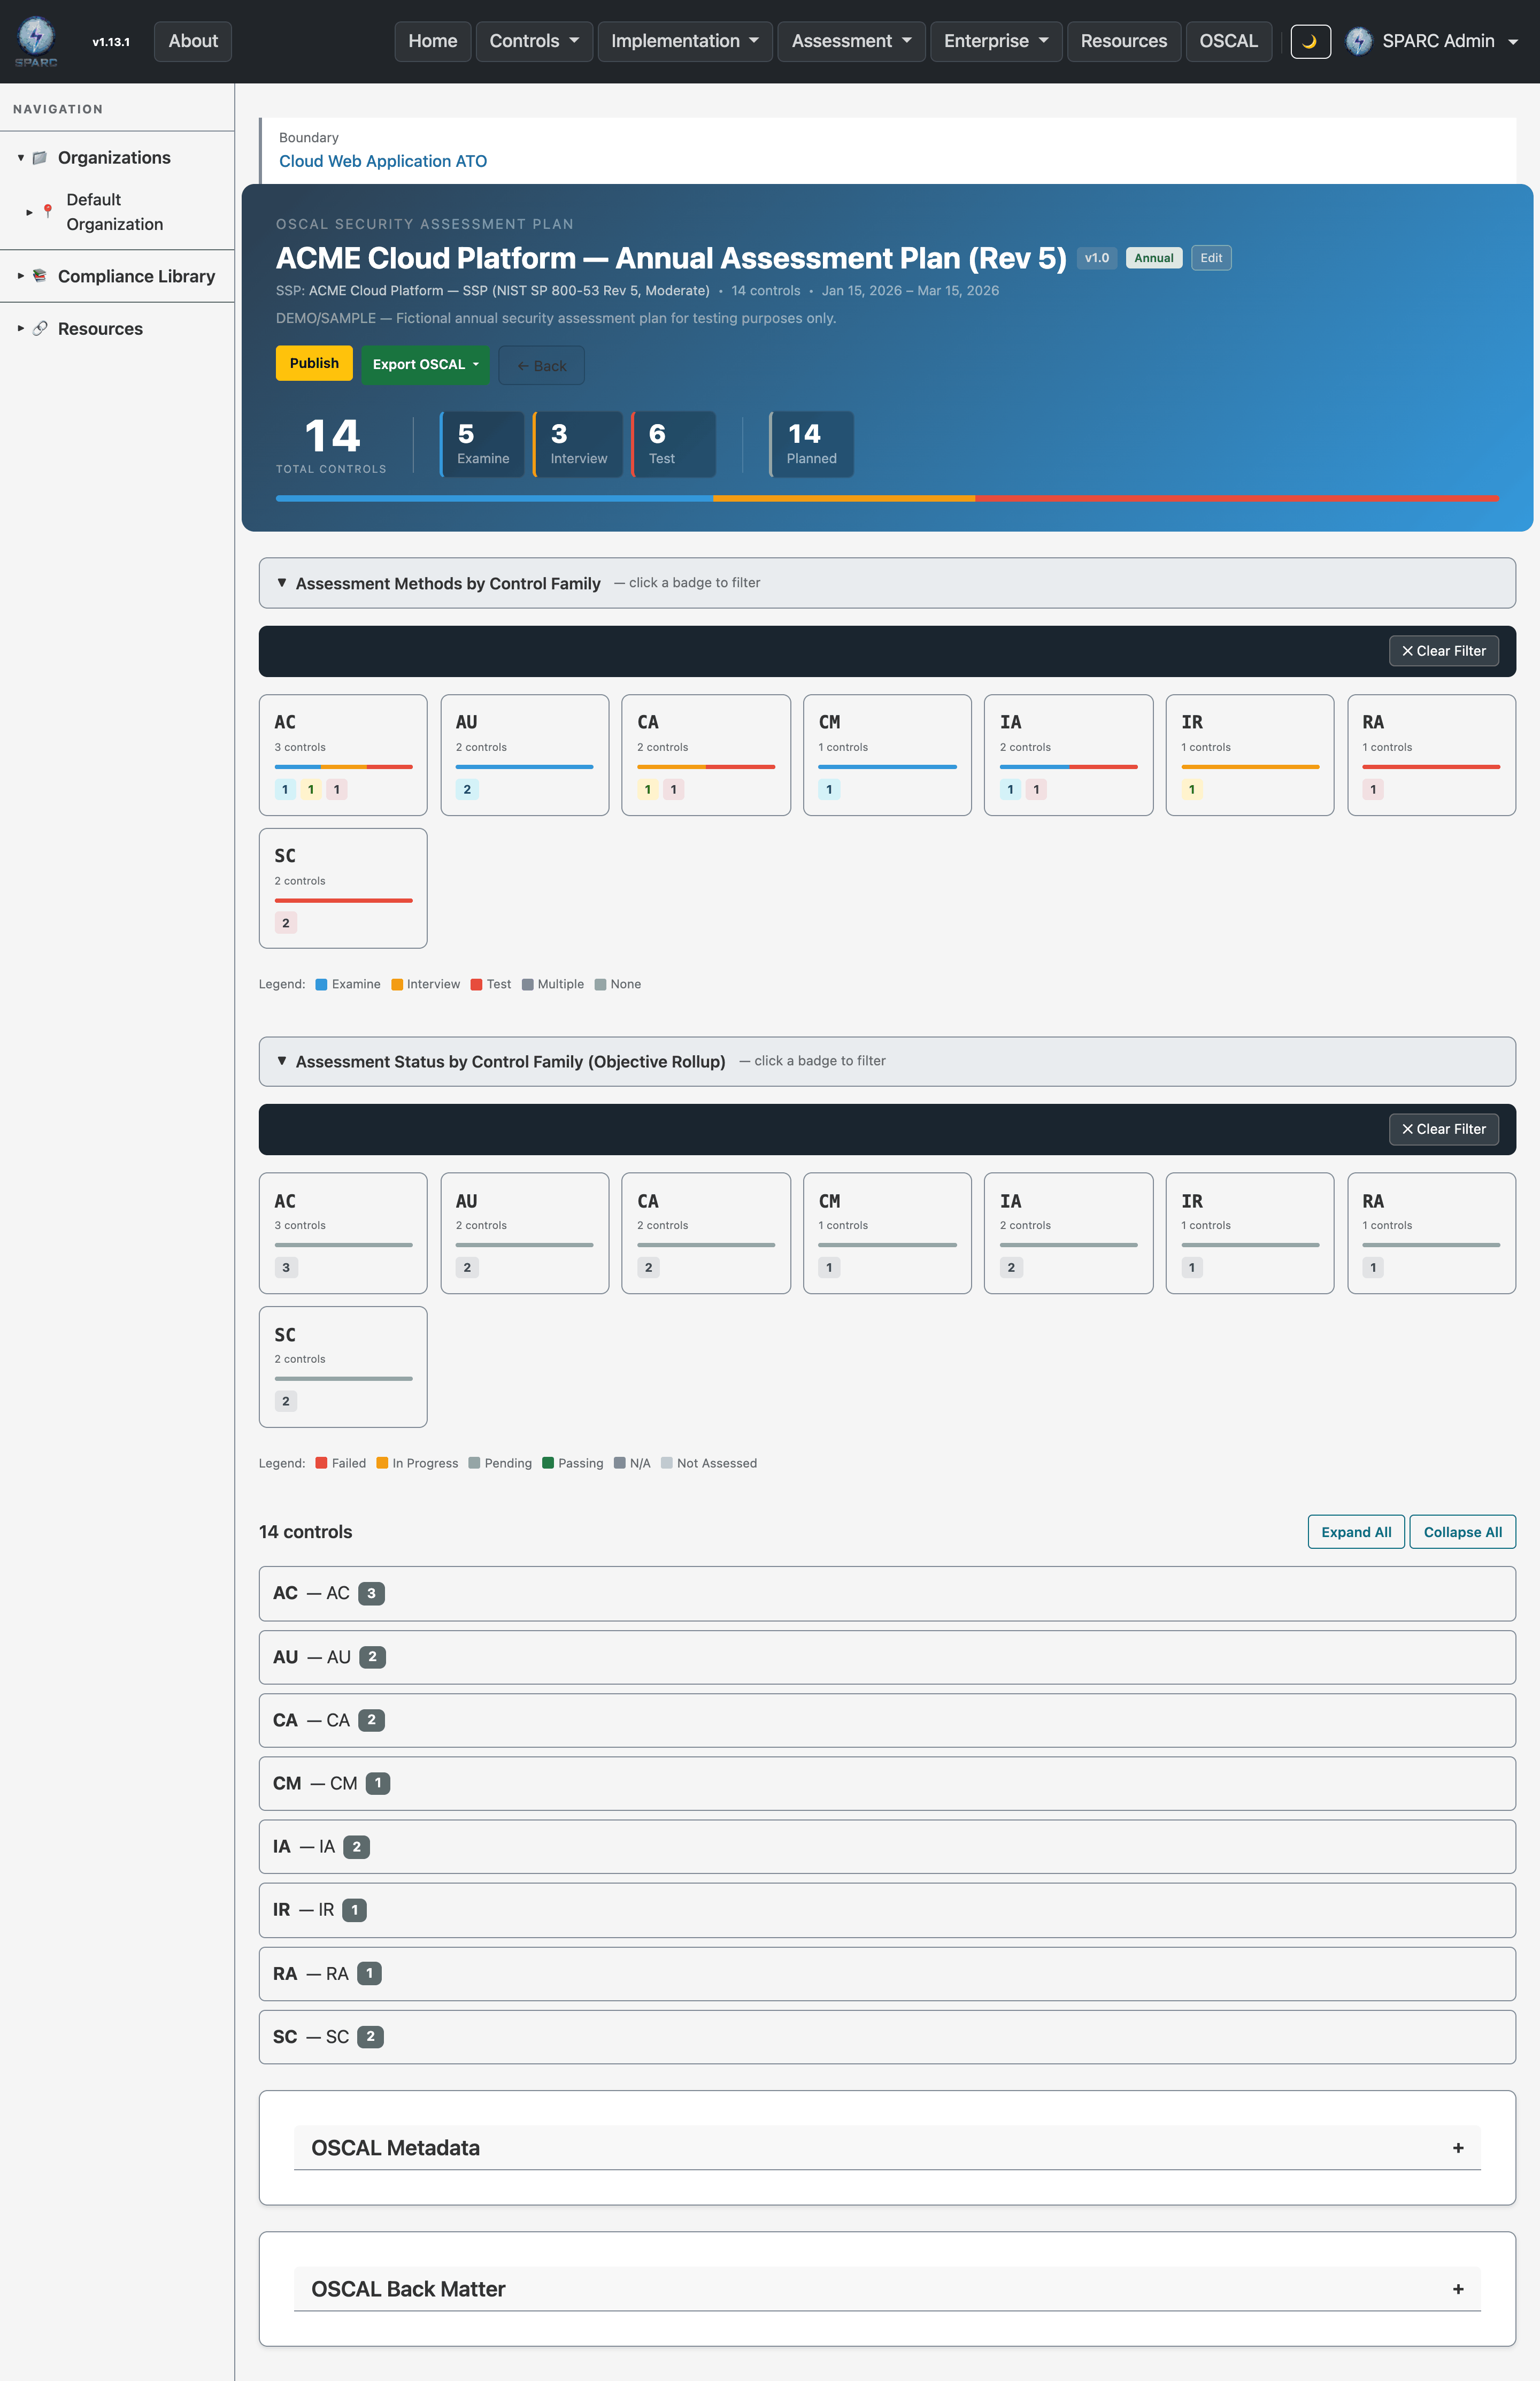Open the Export OSCAL dropdown

click(425, 364)
